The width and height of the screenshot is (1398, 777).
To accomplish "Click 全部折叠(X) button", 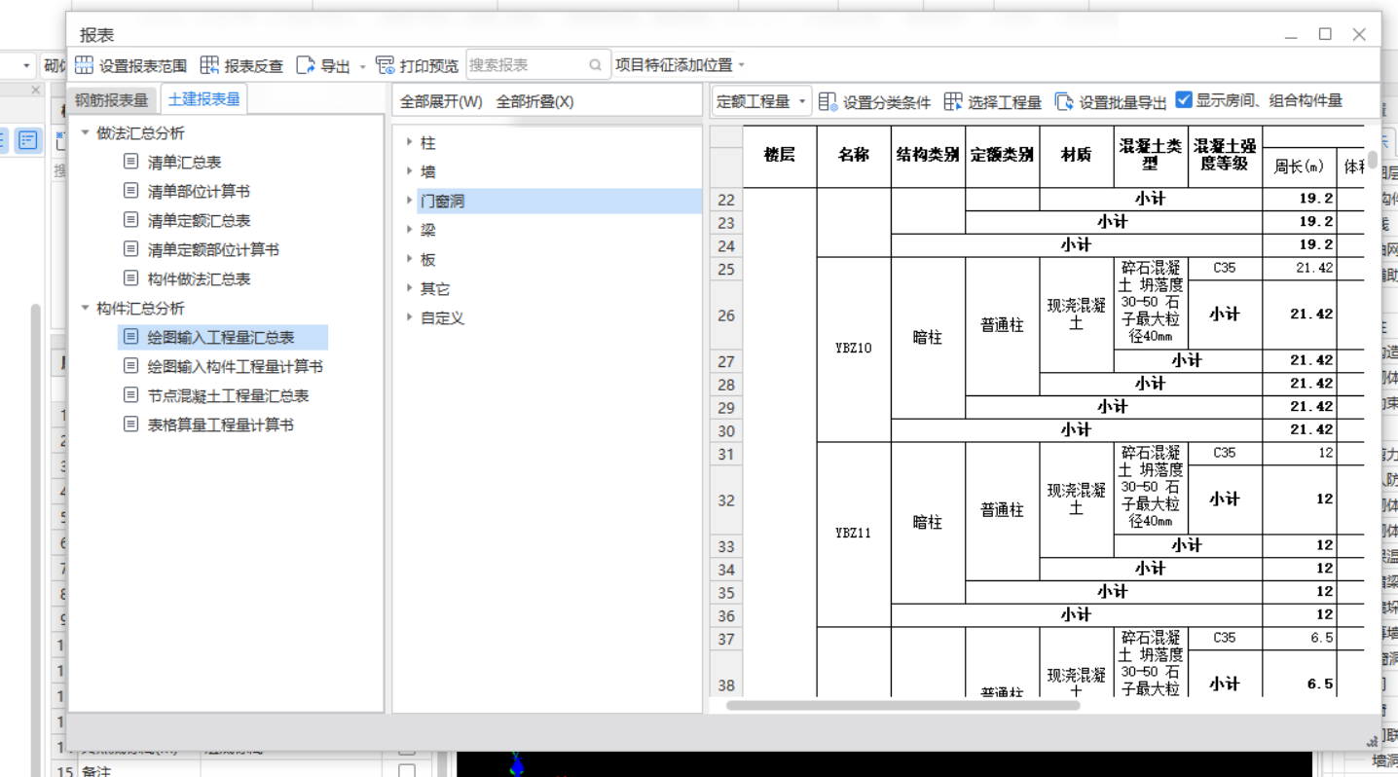I will pos(534,101).
